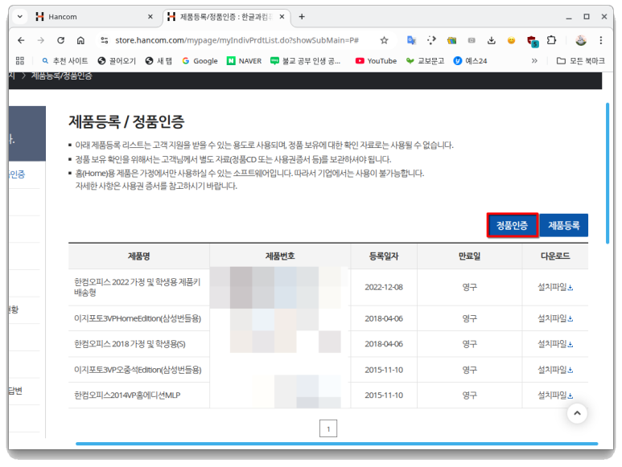Close the Hancom tab

tap(150, 17)
